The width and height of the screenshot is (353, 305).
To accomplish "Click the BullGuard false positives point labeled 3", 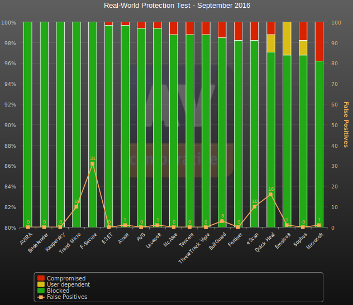I will pos(222,221).
